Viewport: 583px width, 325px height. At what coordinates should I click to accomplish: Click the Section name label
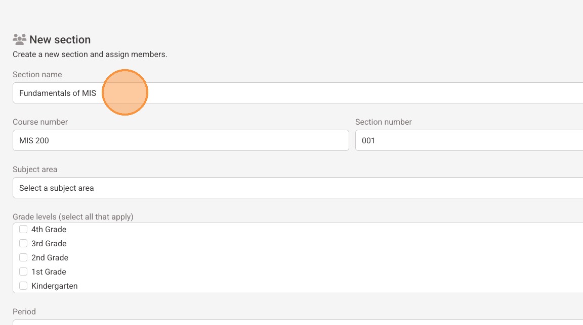pyautogui.click(x=37, y=74)
